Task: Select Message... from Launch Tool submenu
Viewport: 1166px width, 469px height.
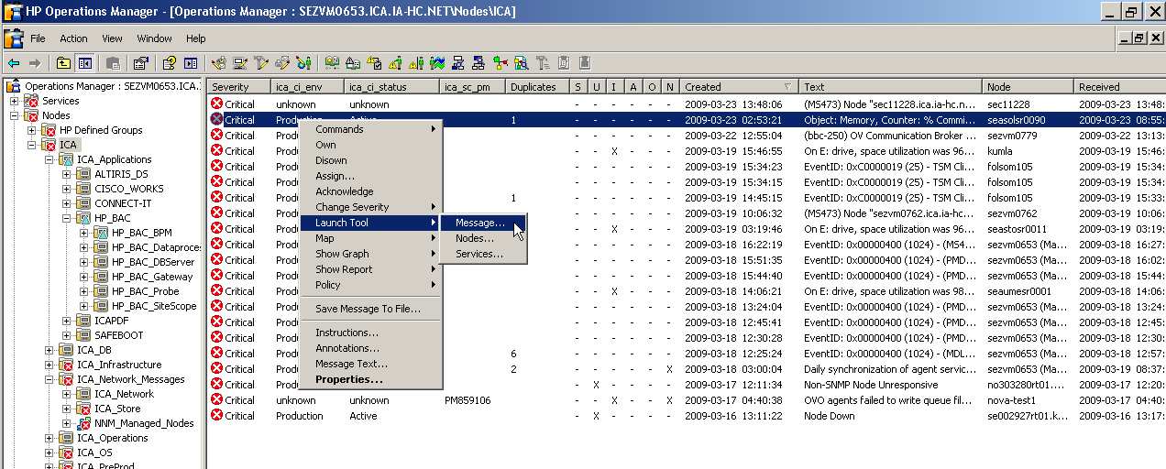Action: [x=483, y=223]
